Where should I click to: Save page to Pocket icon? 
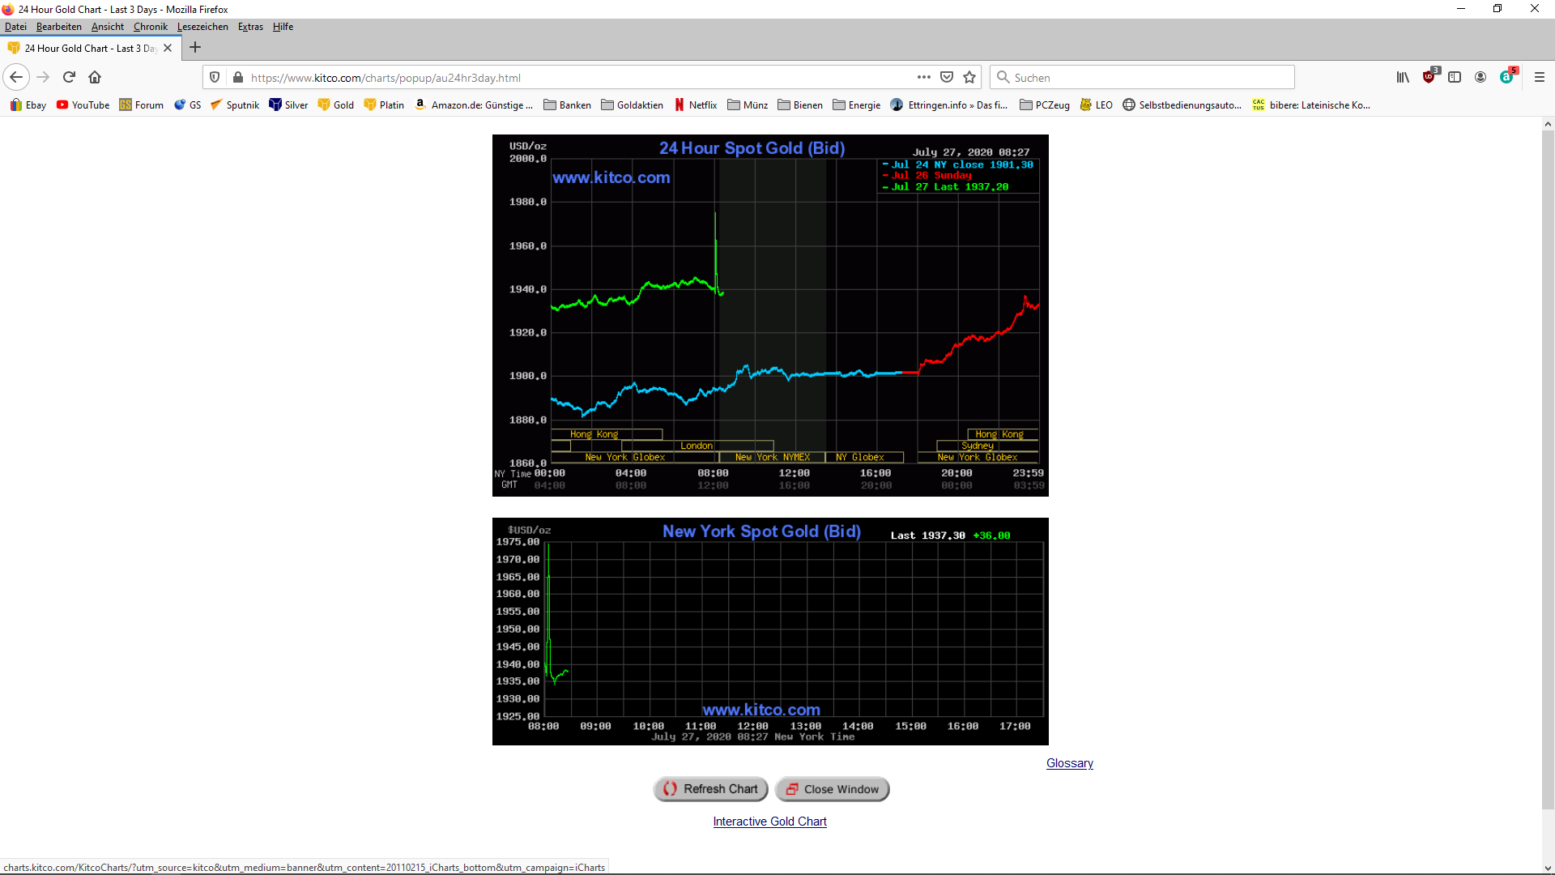947,77
